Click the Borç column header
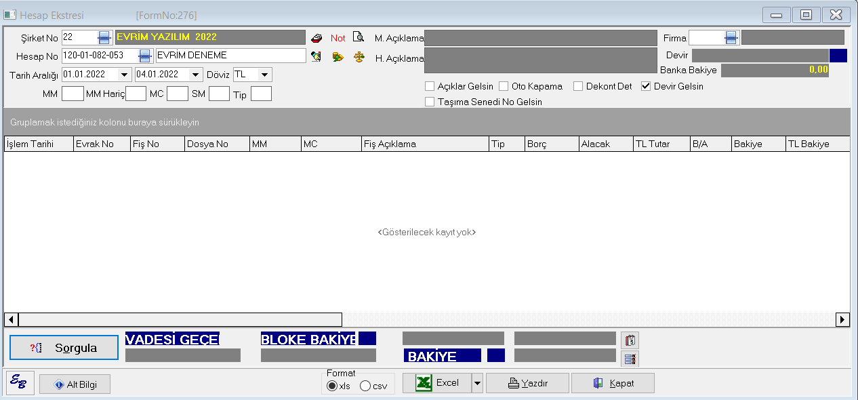The width and height of the screenshot is (858, 400). point(552,144)
